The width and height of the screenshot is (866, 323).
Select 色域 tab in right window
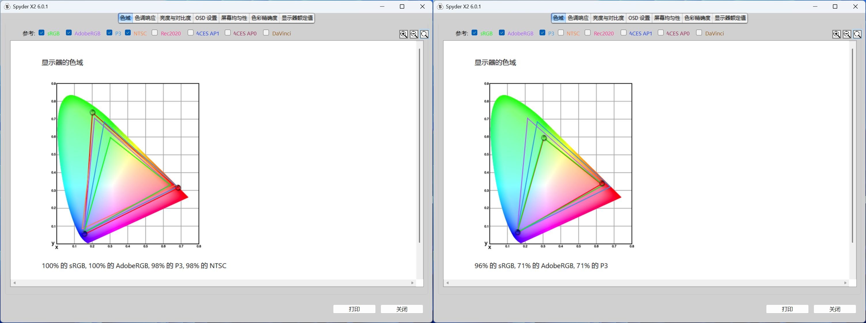tap(559, 18)
